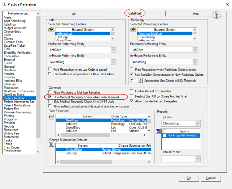Open Charge Submission Defaults list icon
This screenshot has height=189, width=232.
click(51, 145)
